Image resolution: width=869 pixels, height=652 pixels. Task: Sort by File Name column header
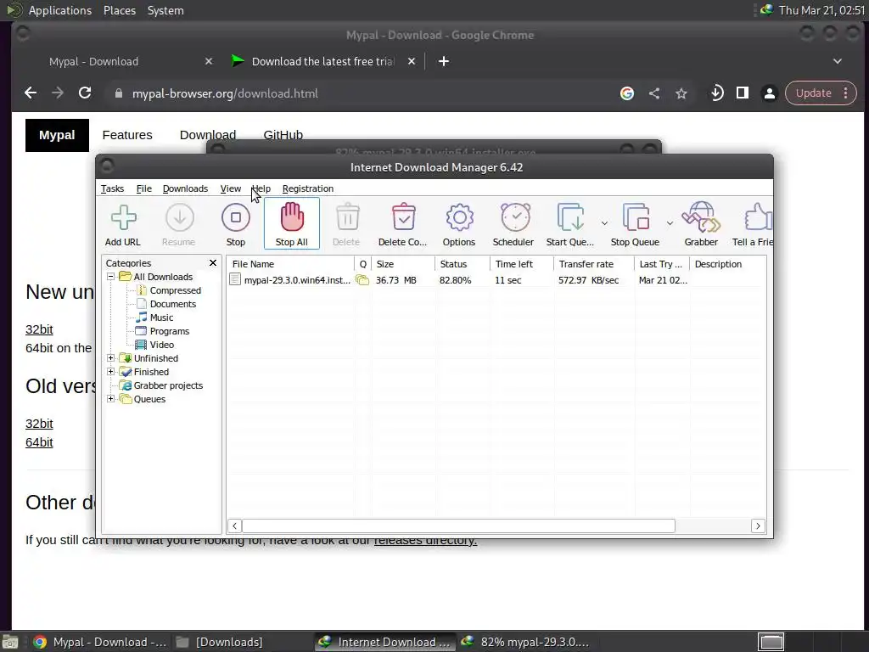point(290,264)
